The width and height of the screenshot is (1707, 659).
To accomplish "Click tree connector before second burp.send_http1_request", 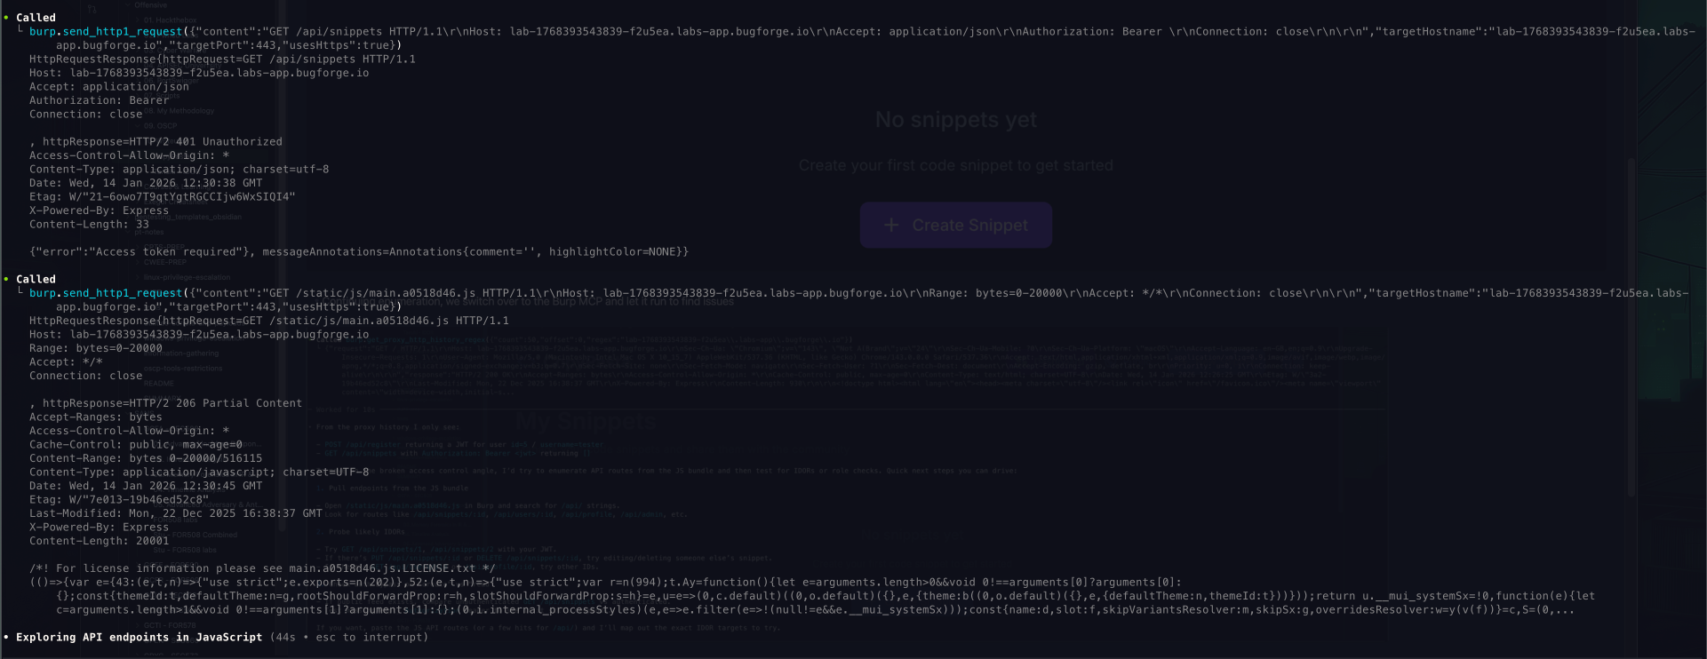I will click(x=20, y=292).
